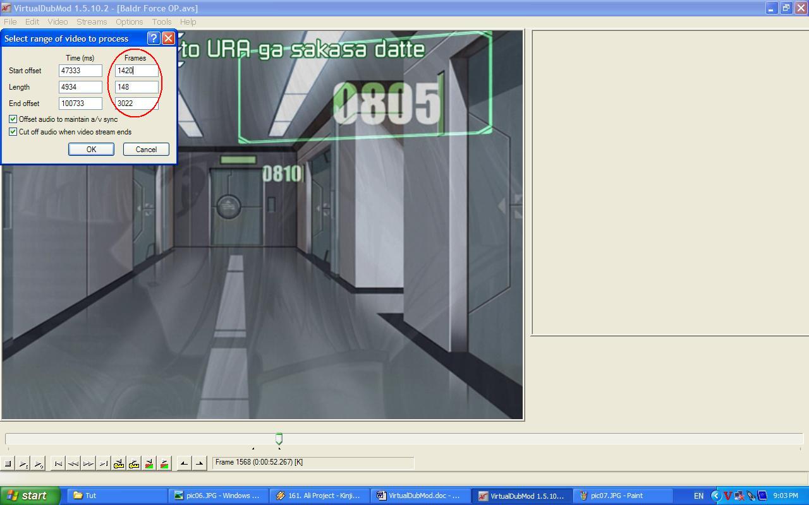The image size is (809, 505).
Task: Open the Options menu
Action: (129, 21)
